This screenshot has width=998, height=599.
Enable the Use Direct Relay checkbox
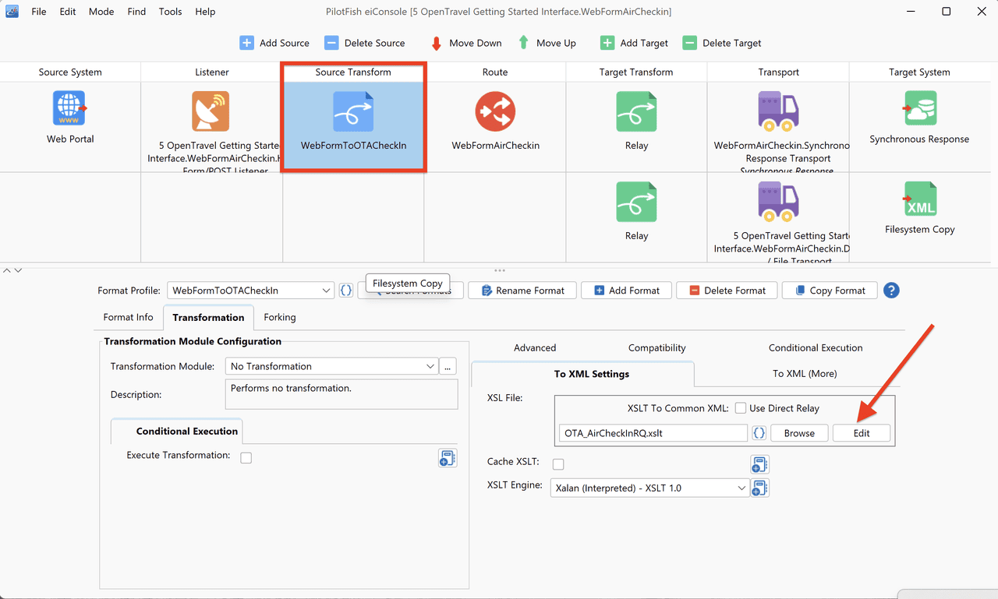[x=741, y=408]
